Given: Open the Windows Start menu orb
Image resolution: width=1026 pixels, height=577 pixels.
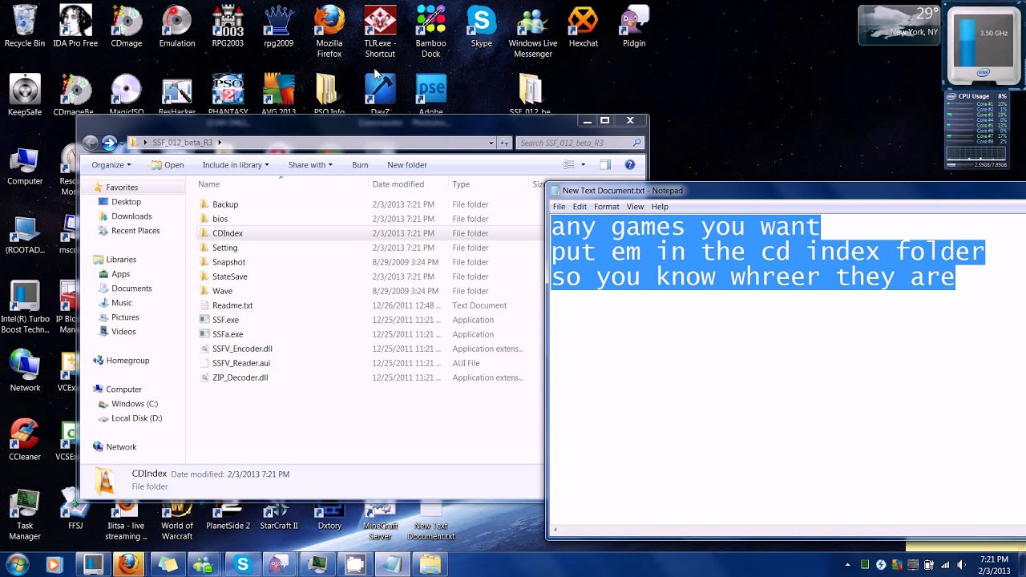Looking at the screenshot, I should coord(17,564).
